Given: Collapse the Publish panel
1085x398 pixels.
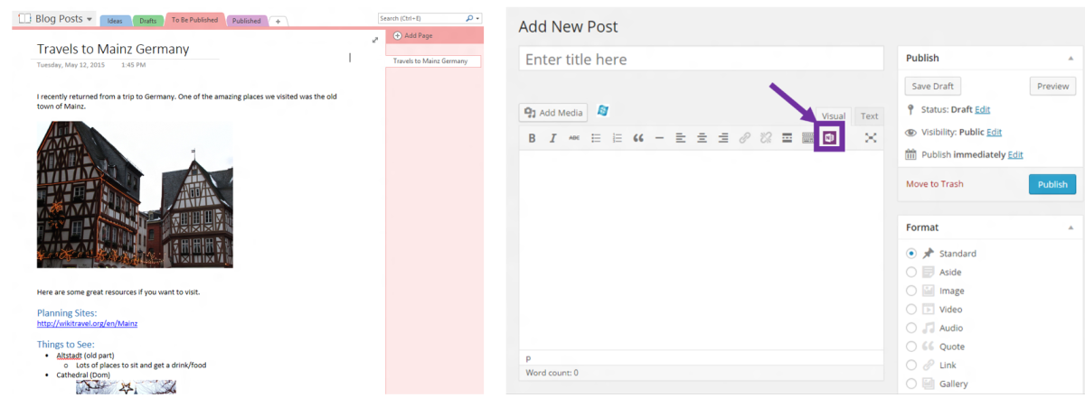Looking at the screenshot, I should coord(1070,58).
